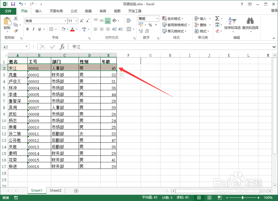The width and height of the screenshot is (278, 201).
Task: Open the font name dropdown showing 宋体
Action: (x=44, y=21)
